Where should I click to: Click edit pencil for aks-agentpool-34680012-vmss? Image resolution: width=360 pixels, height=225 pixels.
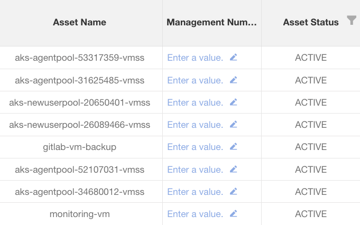pos(234,192)
